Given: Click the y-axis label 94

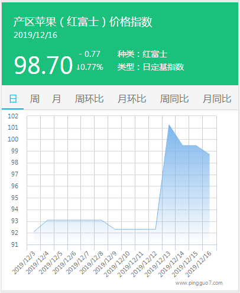Looking at the screenshot, I should click(15, 210).
